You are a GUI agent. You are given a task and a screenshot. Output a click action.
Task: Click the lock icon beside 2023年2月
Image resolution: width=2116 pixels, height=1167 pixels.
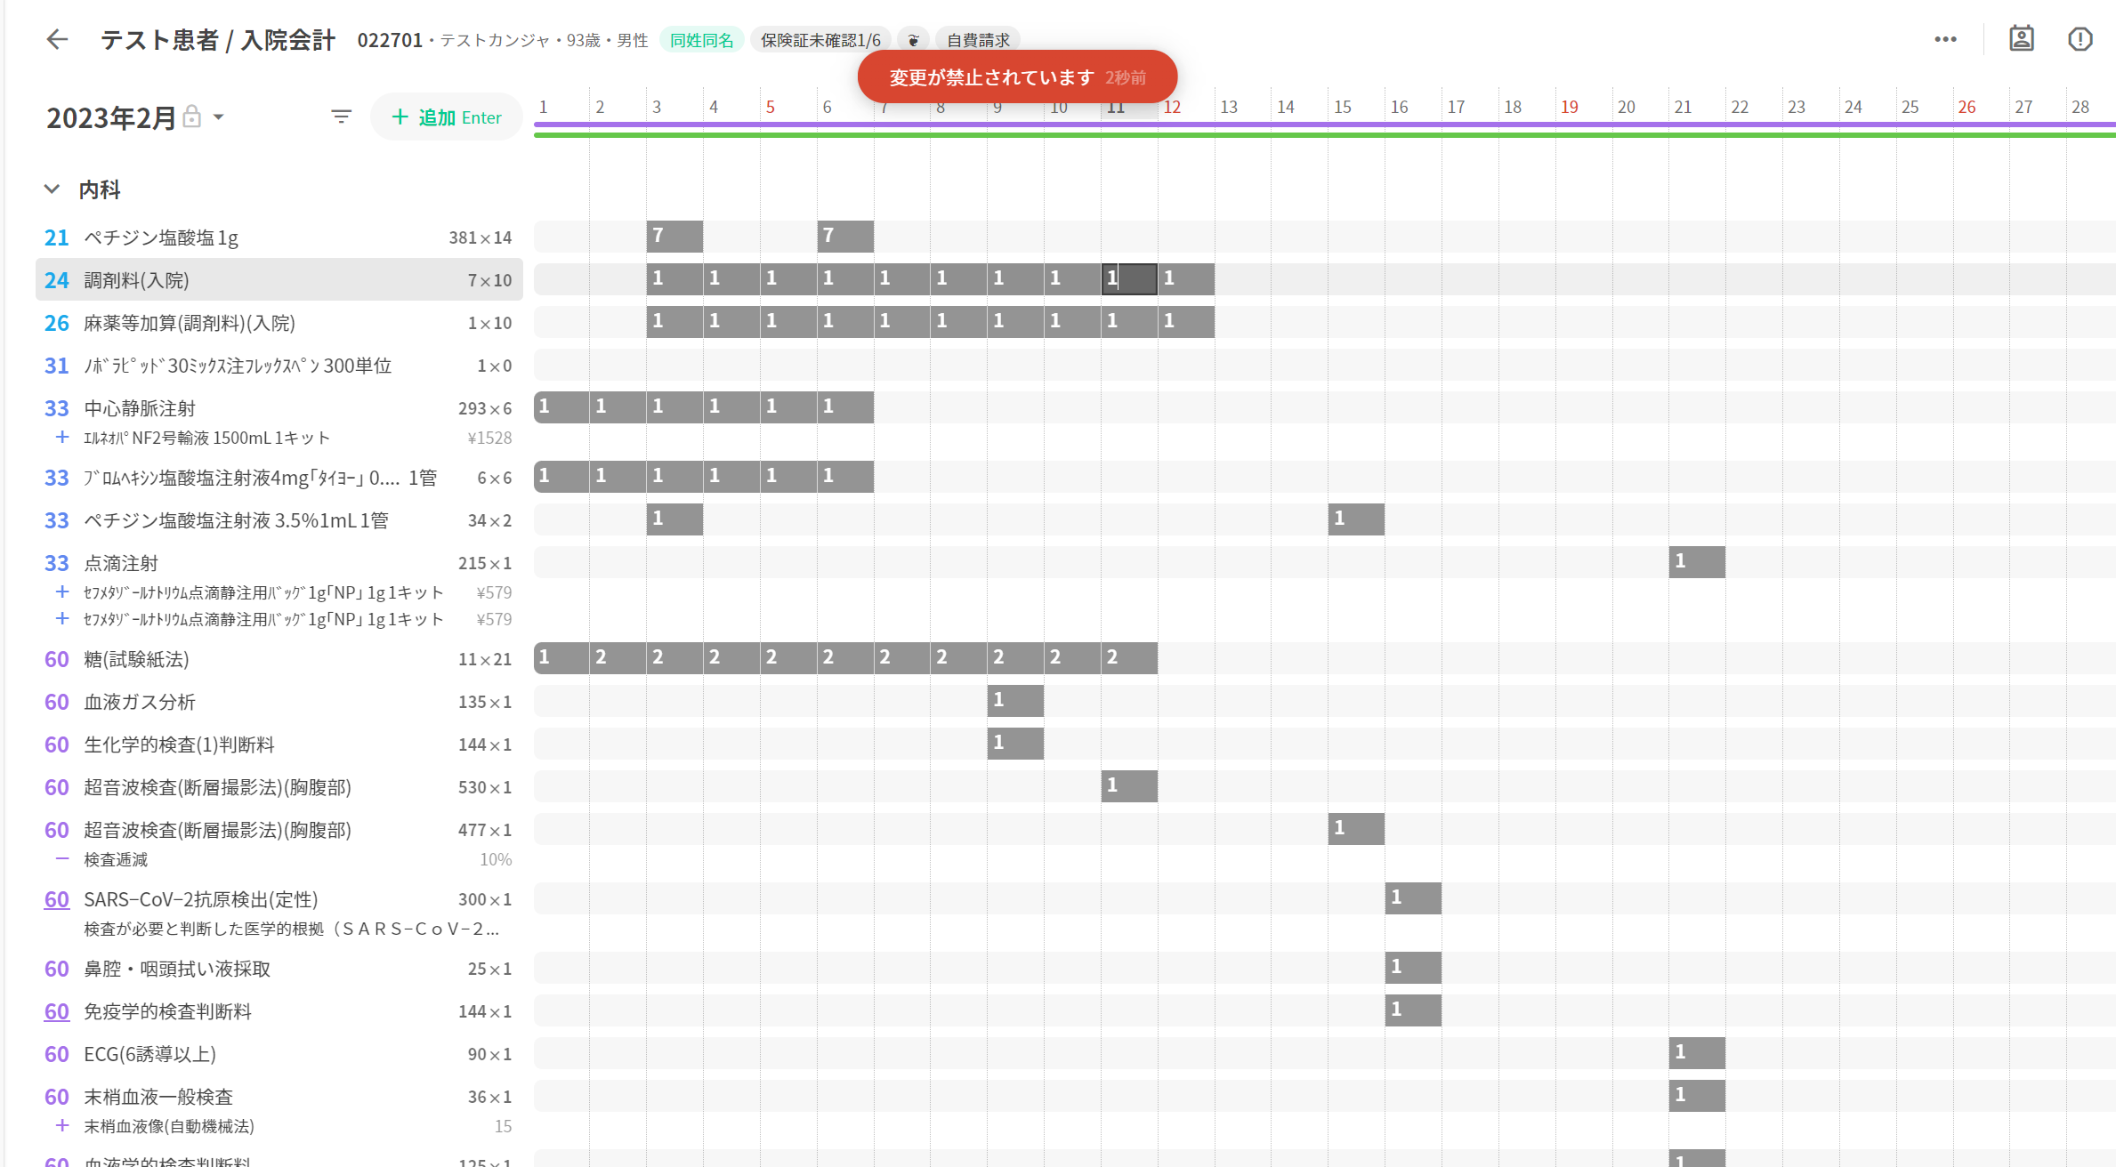click(191, 117)
